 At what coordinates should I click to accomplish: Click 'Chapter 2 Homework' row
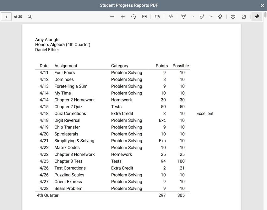(112, 100)
